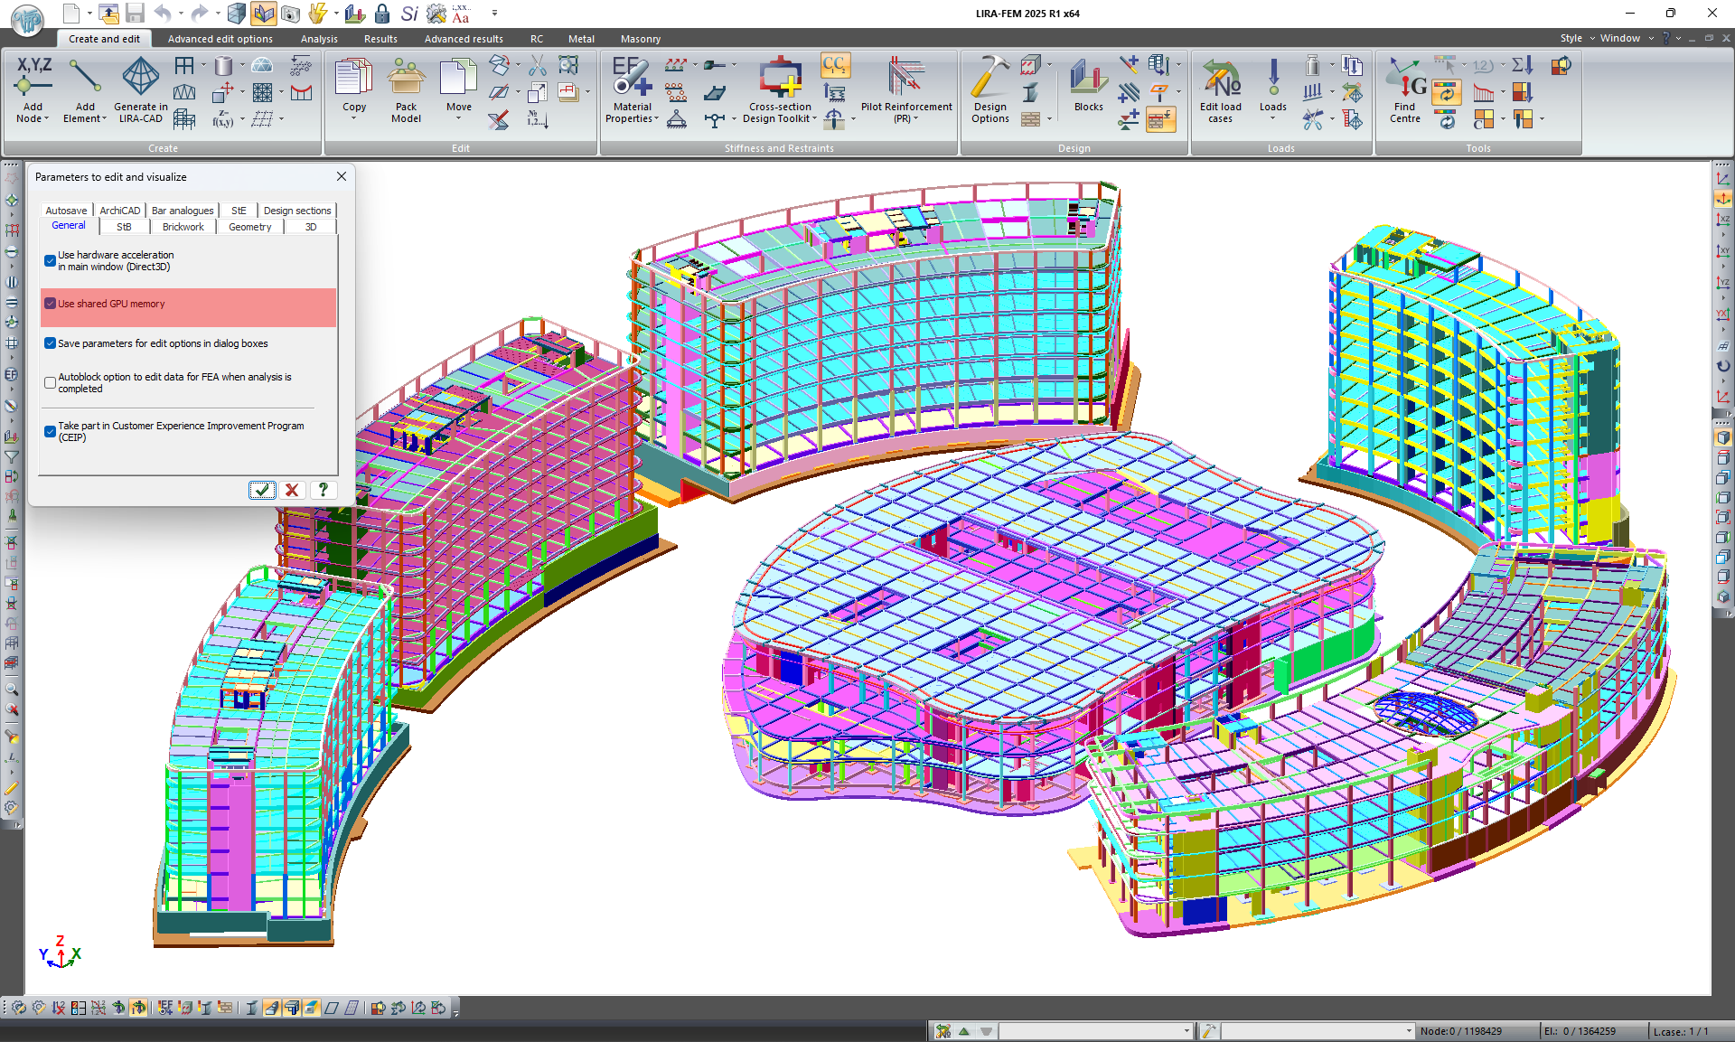Click the Pack Model icon
Viewport: 1735px width, 1042px height.
(406, 80)
